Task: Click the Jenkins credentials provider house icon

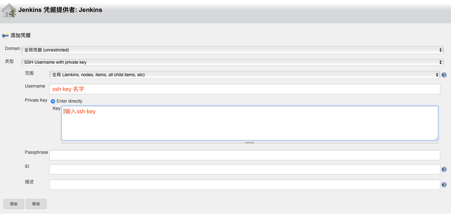Action: (9, 10)
